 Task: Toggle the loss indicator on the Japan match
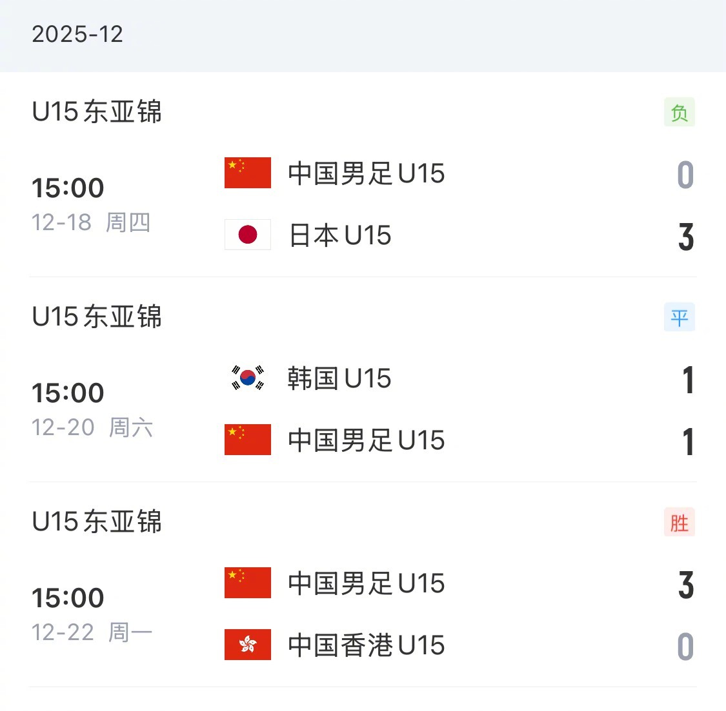[680, 112]
